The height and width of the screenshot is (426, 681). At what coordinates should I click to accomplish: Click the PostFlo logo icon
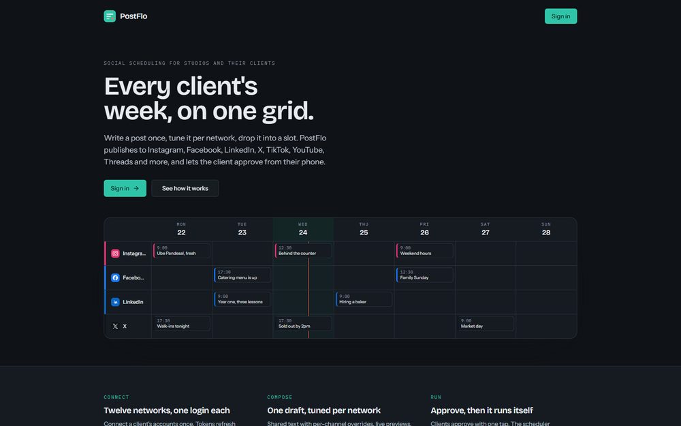point(110,16)
